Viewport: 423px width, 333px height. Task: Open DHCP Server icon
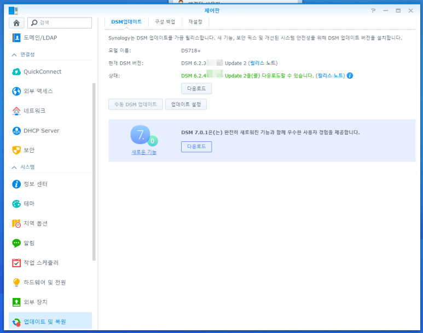pos(16,131)
